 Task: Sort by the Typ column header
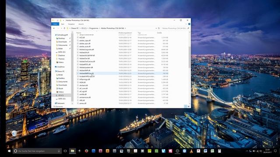coord(139,33)
